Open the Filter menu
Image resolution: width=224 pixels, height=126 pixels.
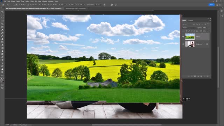[x=32, y=1]
